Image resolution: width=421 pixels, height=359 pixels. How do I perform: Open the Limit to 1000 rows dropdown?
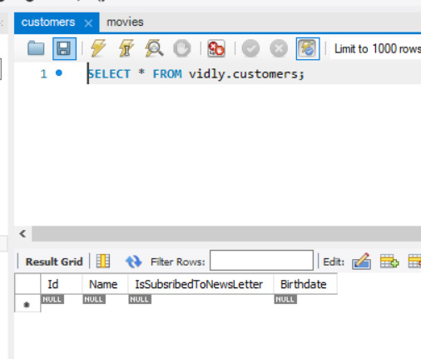pyautogui.click(x=377, y=49)
